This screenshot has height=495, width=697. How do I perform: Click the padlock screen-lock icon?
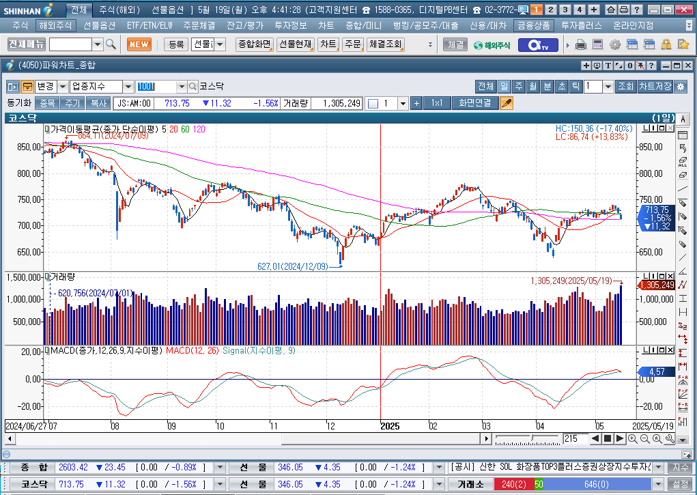pos(666,44)
